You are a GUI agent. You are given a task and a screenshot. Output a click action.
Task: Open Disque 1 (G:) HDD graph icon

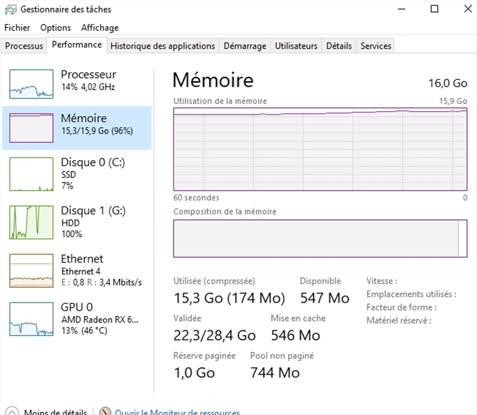(31, 222)
